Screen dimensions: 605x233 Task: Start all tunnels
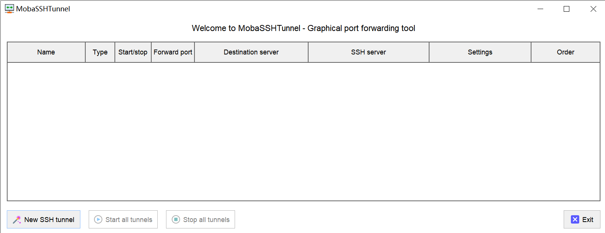(x=123, y=219)
